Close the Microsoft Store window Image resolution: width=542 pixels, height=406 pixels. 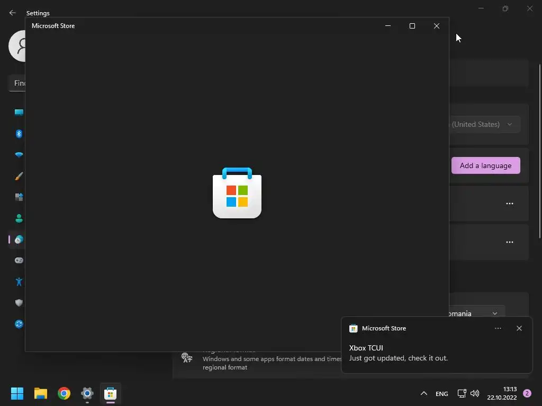[x=437, y=26]
